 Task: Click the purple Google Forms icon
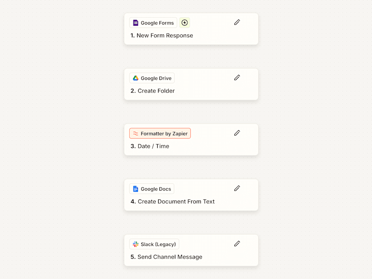135,23
